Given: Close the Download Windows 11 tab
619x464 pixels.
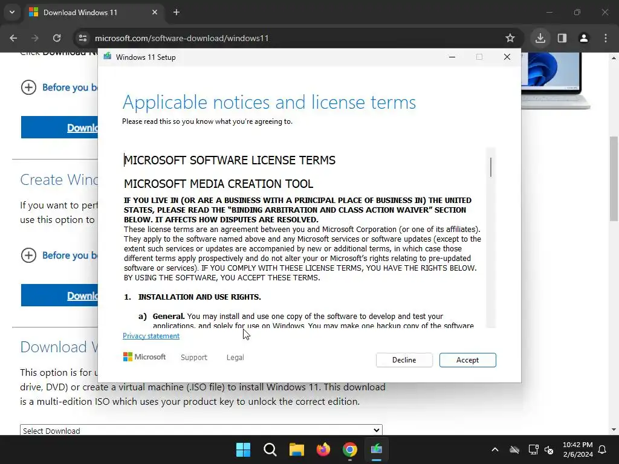Looking at the screenshot, I should (x=154, y=12).
